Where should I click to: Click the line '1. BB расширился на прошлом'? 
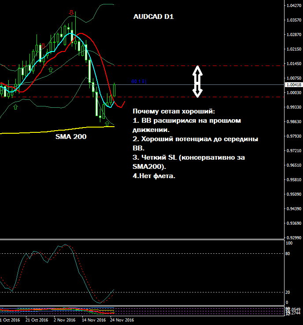(x=187, y=121)
